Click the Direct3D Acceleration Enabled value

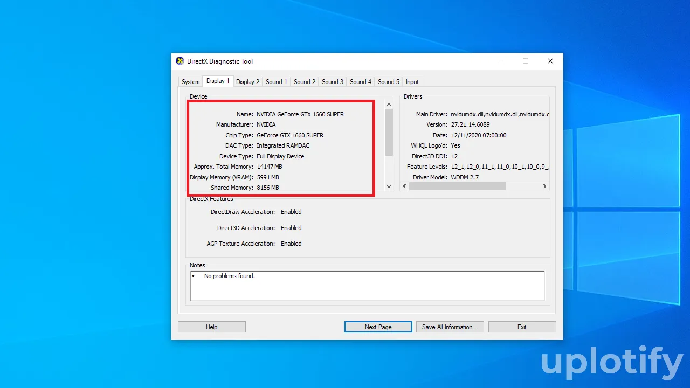pyautogui.click(x=291, y=228)
